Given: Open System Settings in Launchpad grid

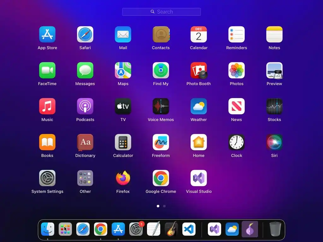Looking at the screenshot, I should 47,178.
